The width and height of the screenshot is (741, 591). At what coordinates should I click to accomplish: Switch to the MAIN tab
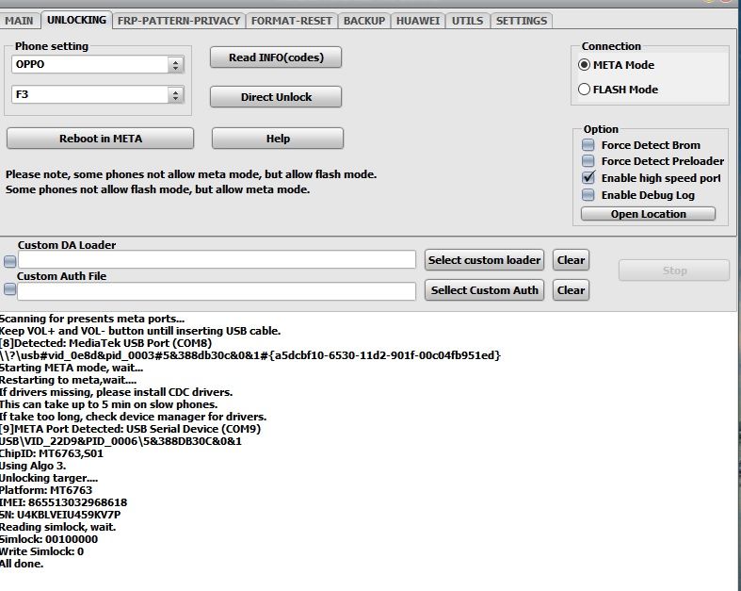point(19,20)
